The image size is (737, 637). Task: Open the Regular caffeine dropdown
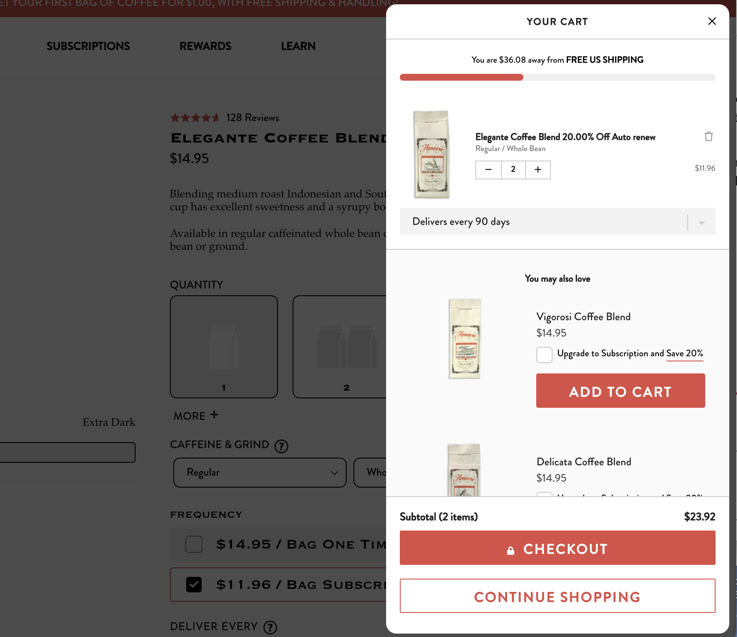click(260, 473)
